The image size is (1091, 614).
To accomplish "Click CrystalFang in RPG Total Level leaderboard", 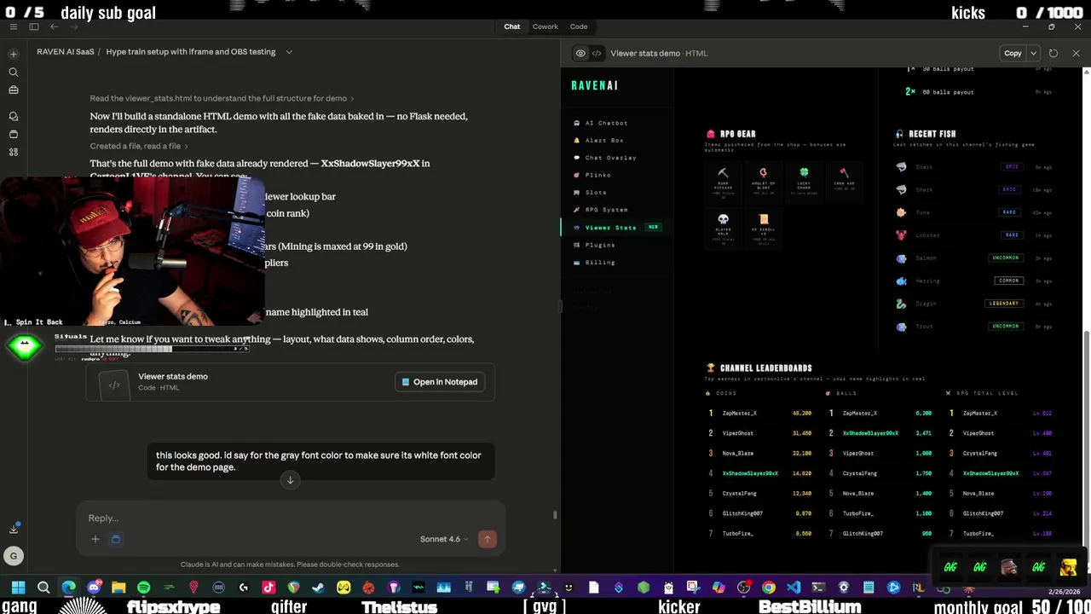I will click(980, 454).
